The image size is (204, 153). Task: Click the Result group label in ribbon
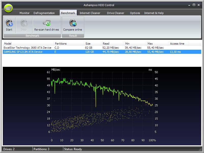tap(73, 36)
